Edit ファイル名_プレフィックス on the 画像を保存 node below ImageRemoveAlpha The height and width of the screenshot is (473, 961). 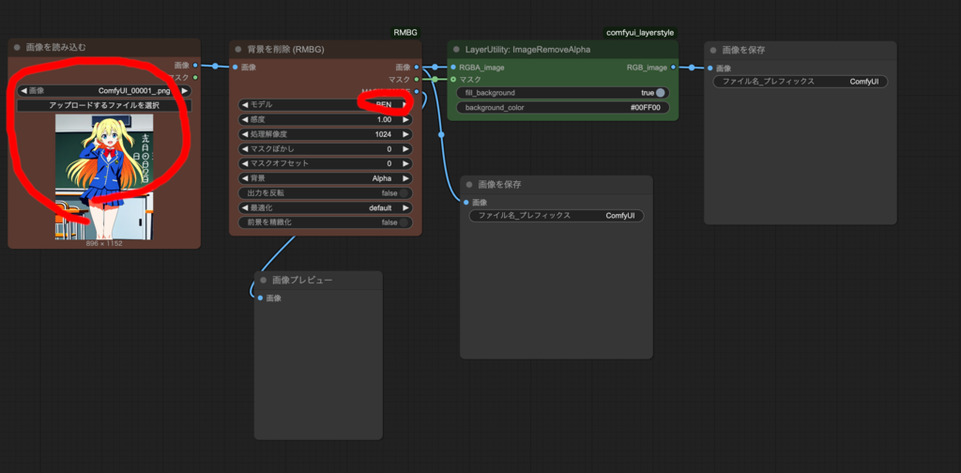557,216
